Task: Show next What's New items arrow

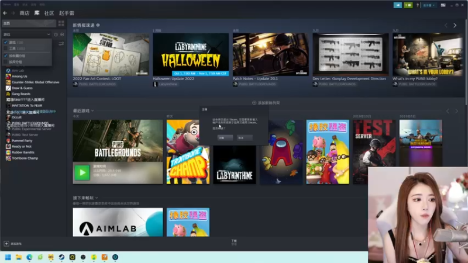Action: pos(455,25)
